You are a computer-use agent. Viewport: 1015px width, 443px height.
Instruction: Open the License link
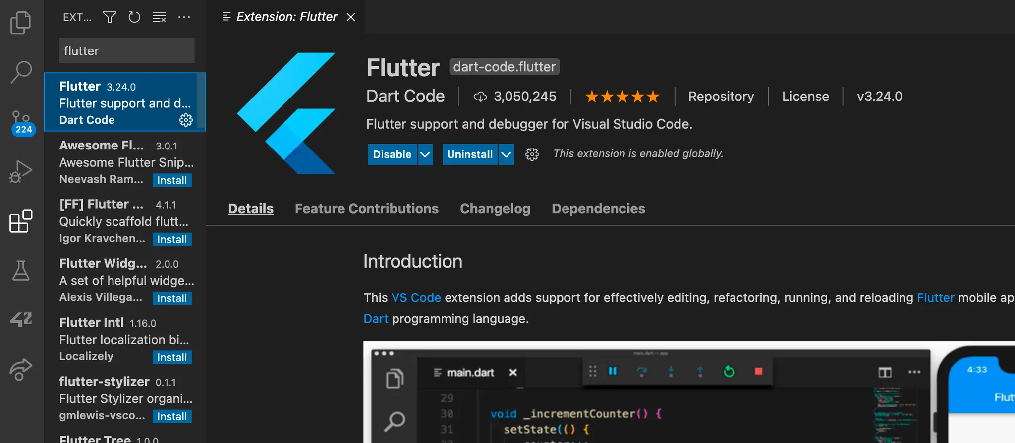coord(805,97)
